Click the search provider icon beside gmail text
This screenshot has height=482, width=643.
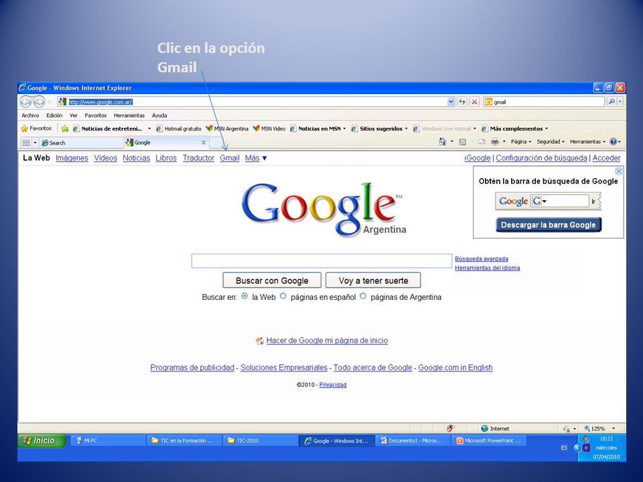point(488,102)
